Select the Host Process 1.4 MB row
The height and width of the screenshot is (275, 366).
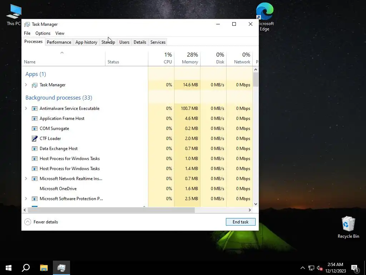click(x=137, y=169)
